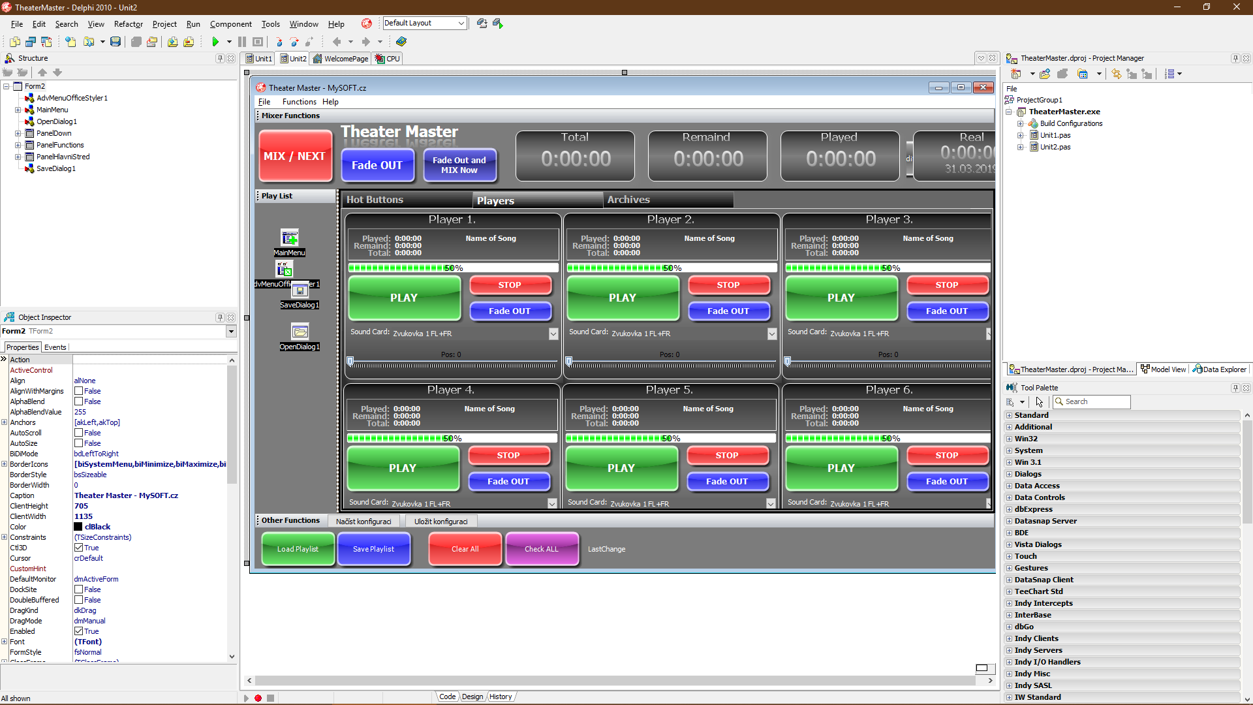Image resolution: width=1253 pixels, height=705 pixels.
Task: Toggle AlphaBlend property checkbox
Action: [78, 401]
